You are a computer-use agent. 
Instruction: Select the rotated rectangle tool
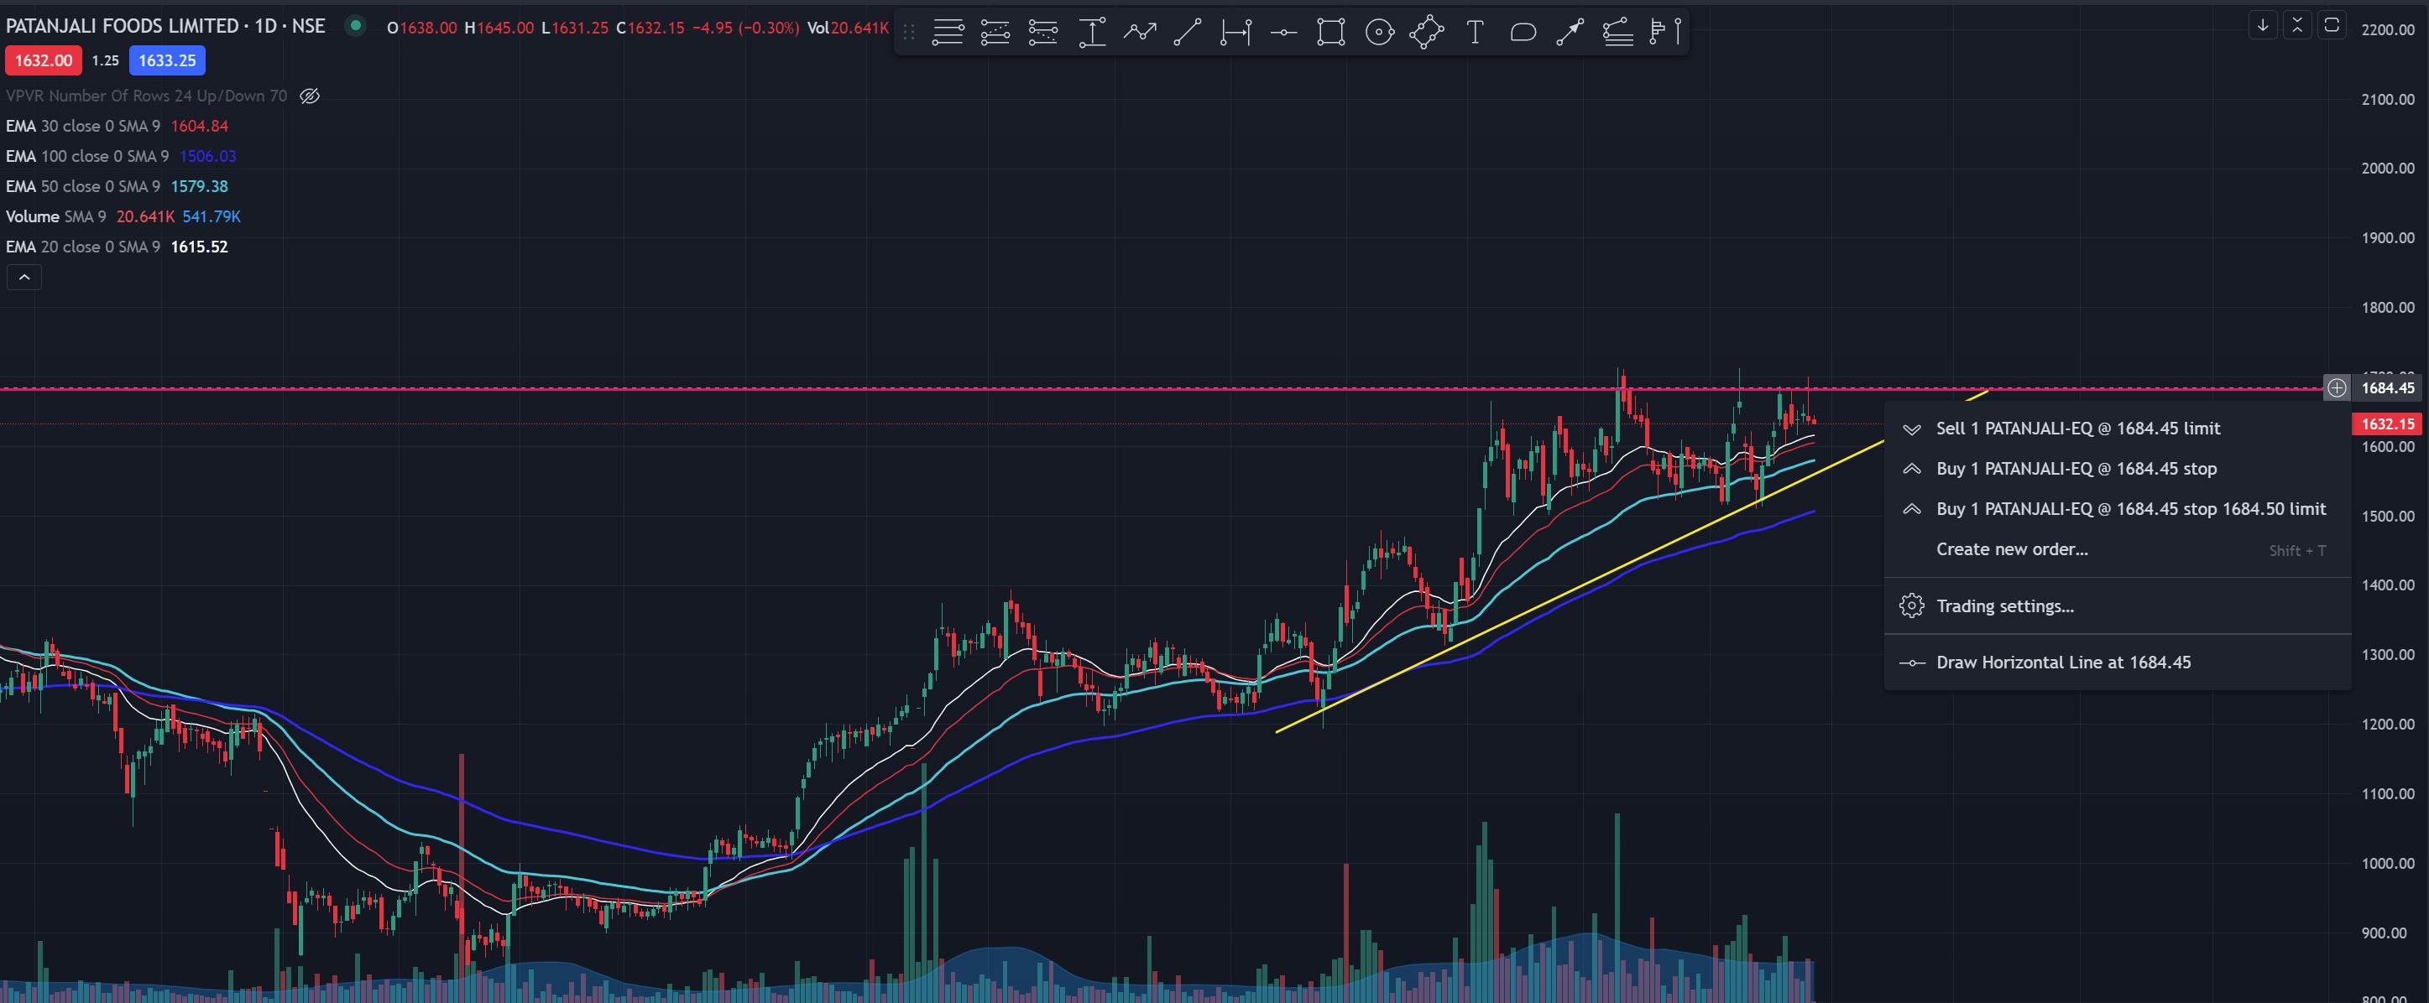[1427, 33]
